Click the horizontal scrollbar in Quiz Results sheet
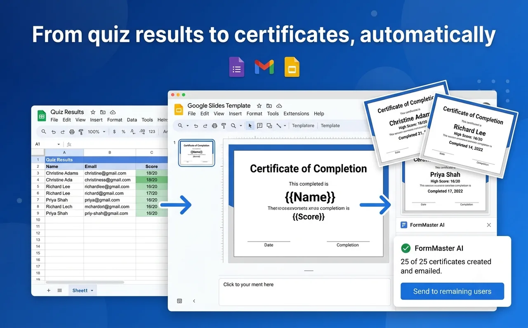 tap(85, 282)
